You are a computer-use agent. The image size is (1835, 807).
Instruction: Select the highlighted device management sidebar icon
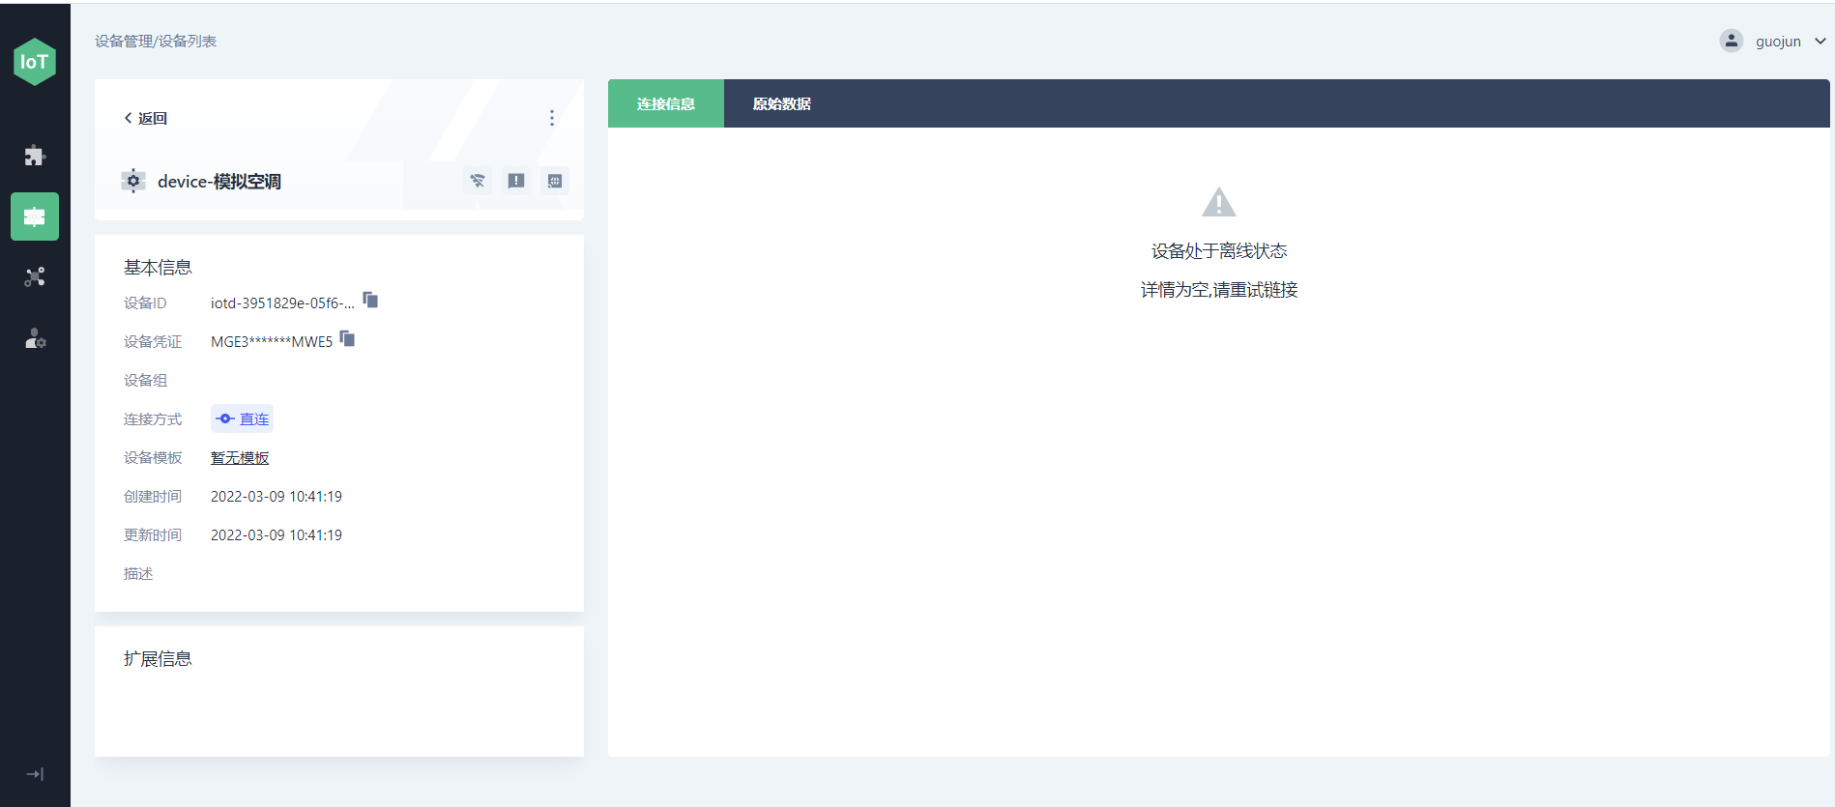click(35, 216)
